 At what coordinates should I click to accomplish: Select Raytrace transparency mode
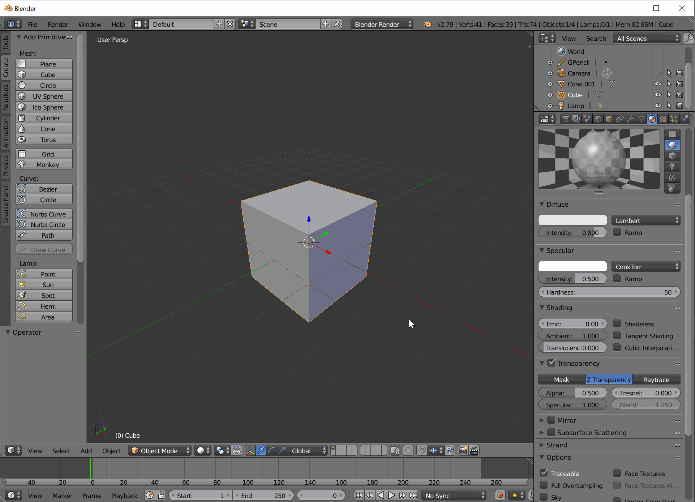coord(656,379)
